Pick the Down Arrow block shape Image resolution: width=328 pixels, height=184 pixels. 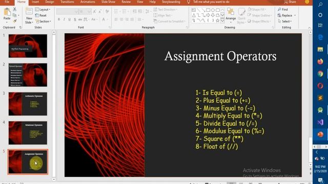(x=213, y=15)
